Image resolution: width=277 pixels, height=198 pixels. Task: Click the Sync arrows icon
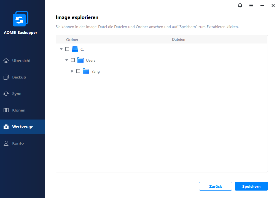coord(6,94)
